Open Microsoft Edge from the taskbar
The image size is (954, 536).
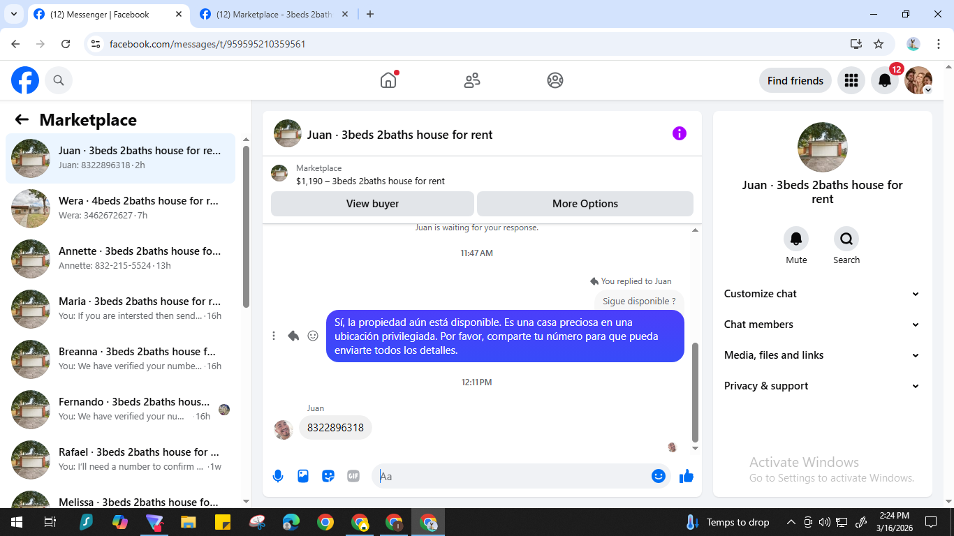click(x=291, y=522)
